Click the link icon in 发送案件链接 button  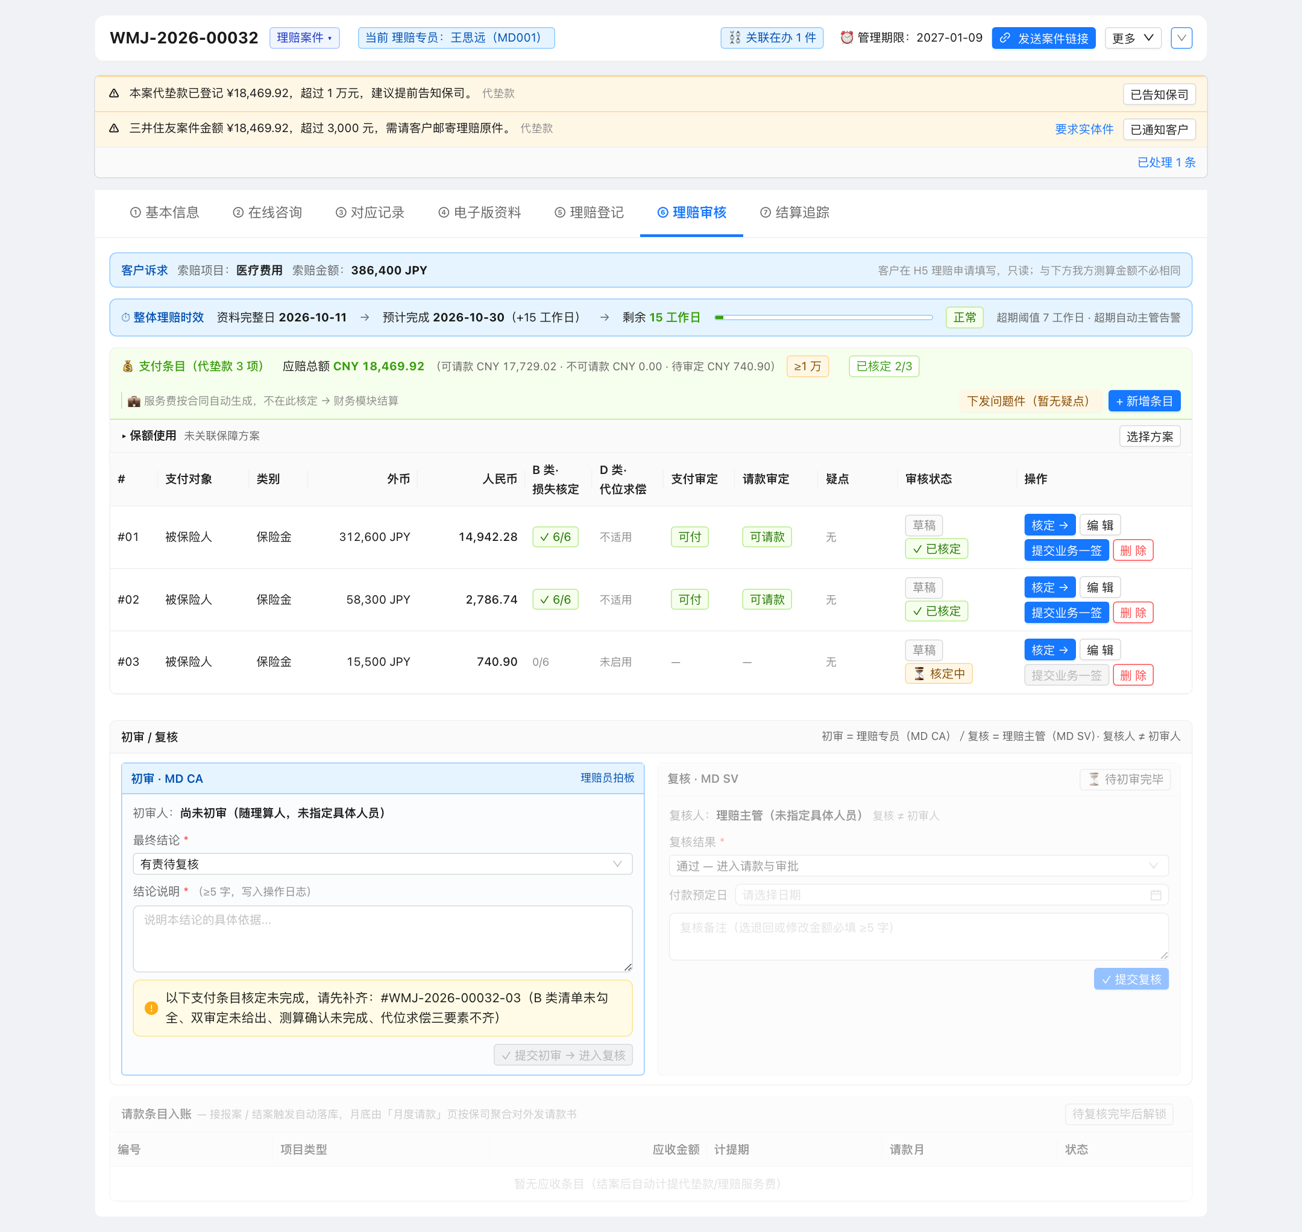tap(1005, 38)
